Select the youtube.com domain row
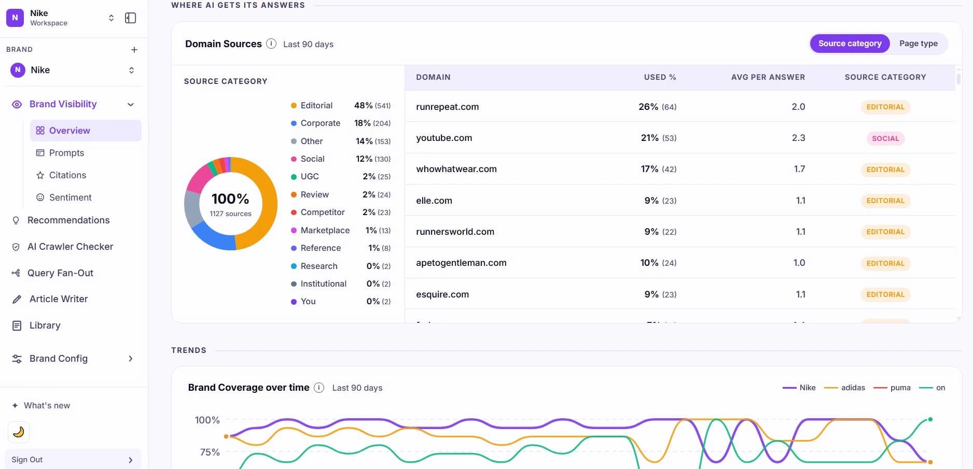 pos(680,138)
